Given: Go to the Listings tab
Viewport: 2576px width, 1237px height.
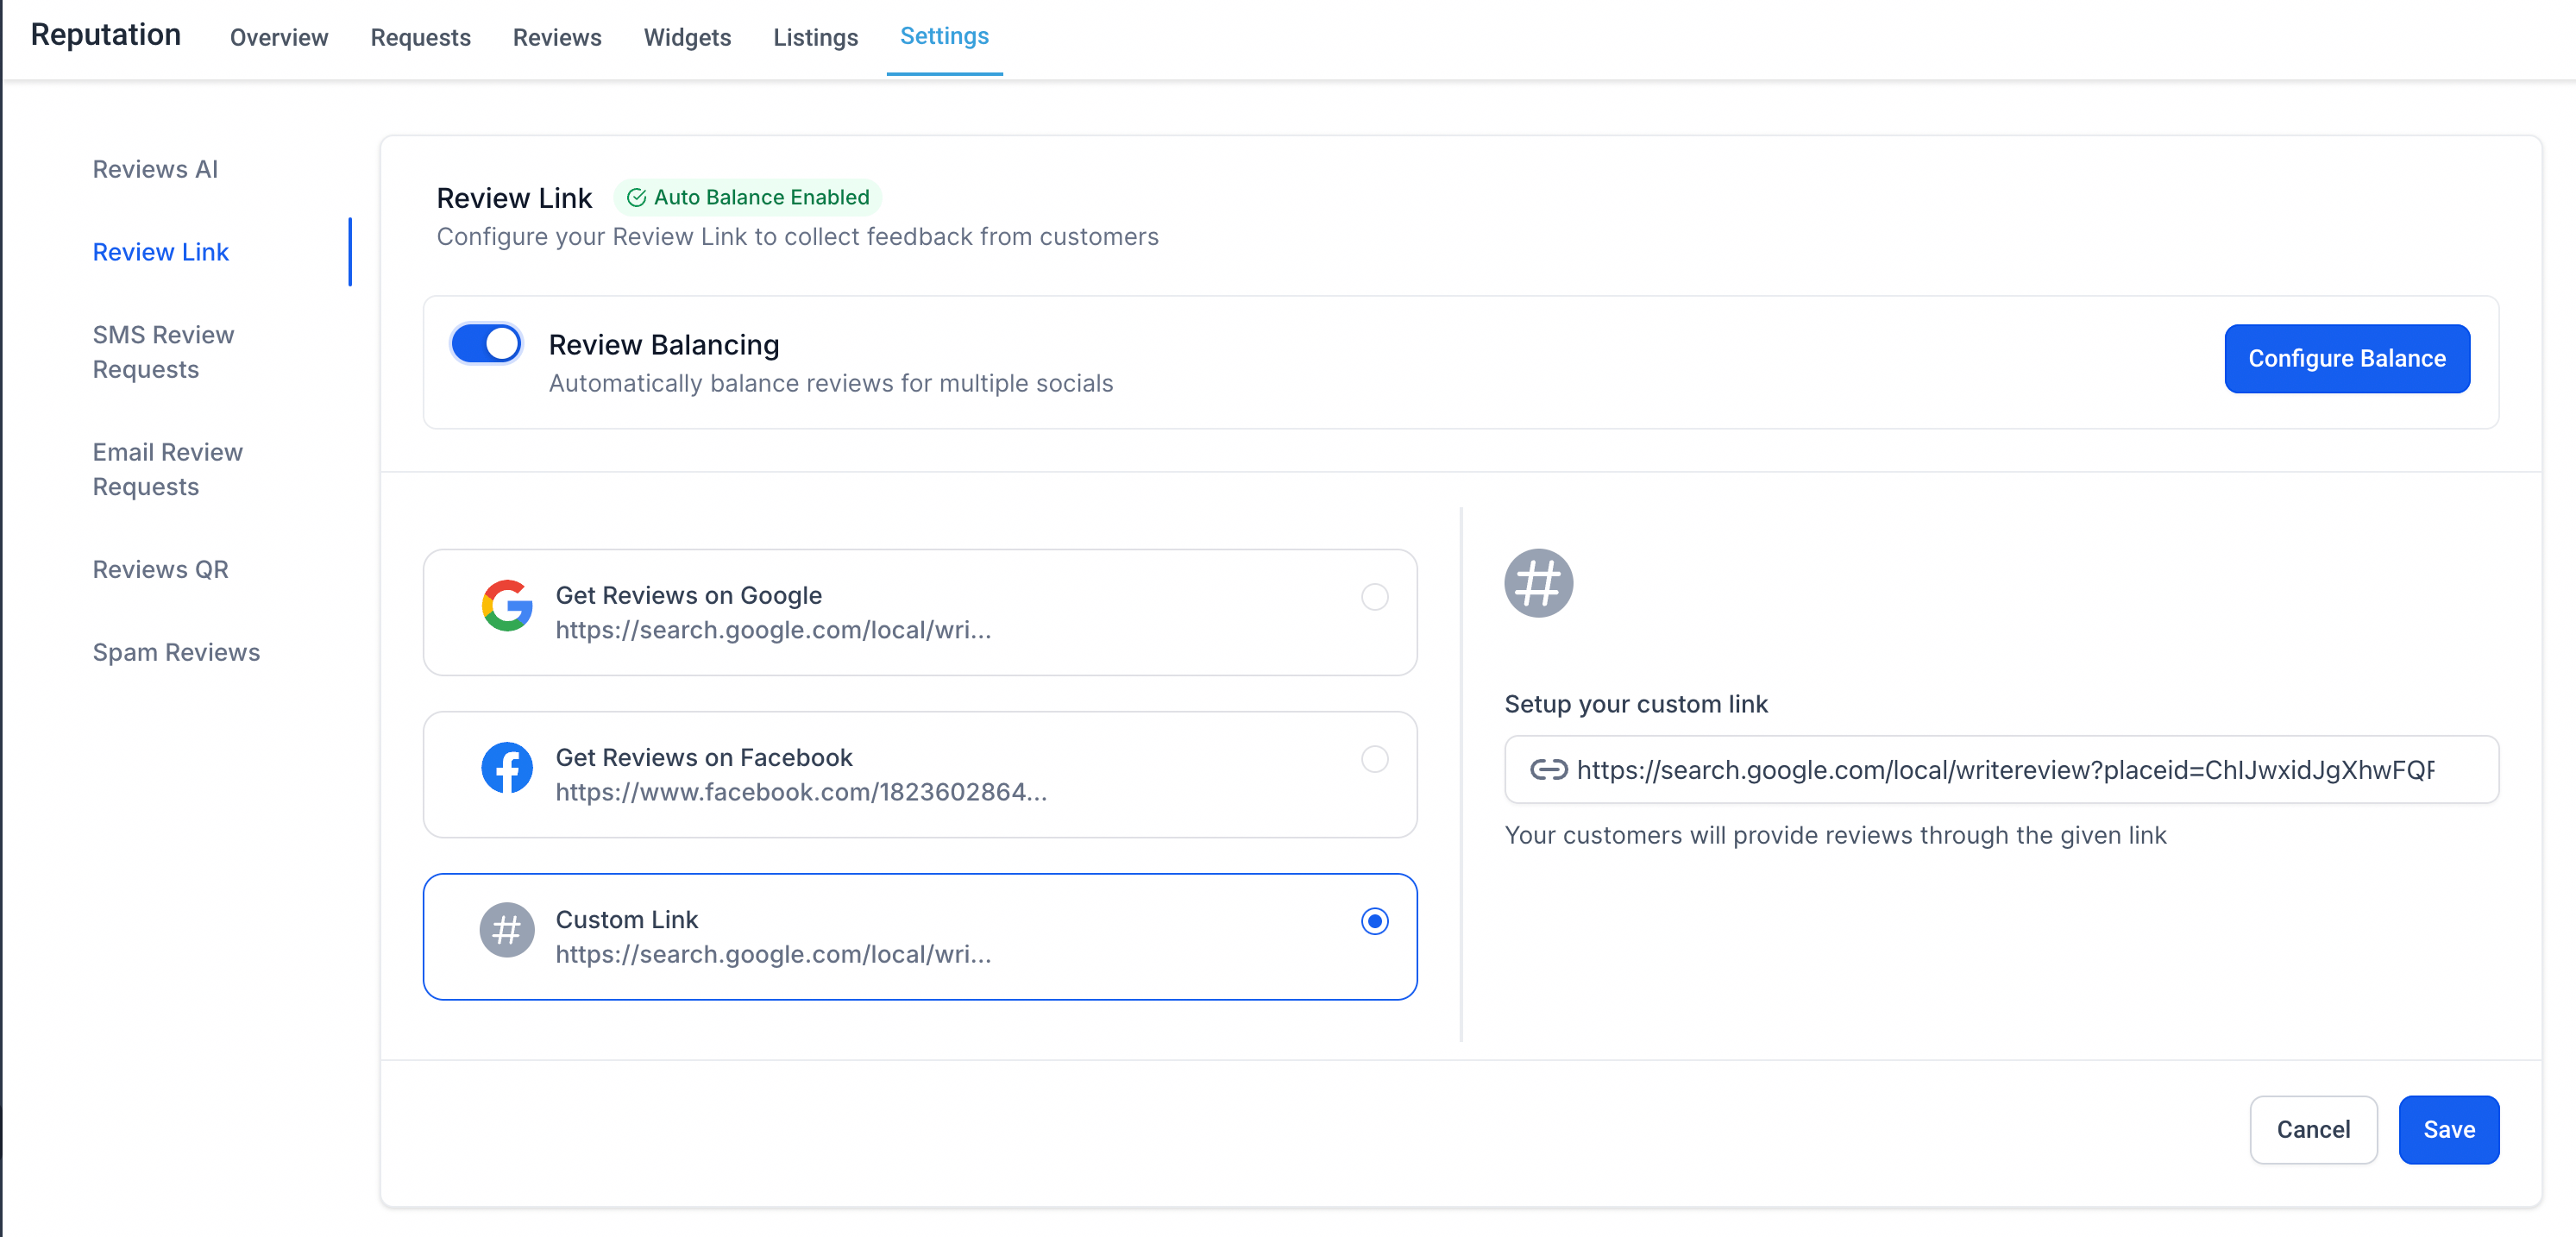Looking at the screenshot, I should 815,37.
